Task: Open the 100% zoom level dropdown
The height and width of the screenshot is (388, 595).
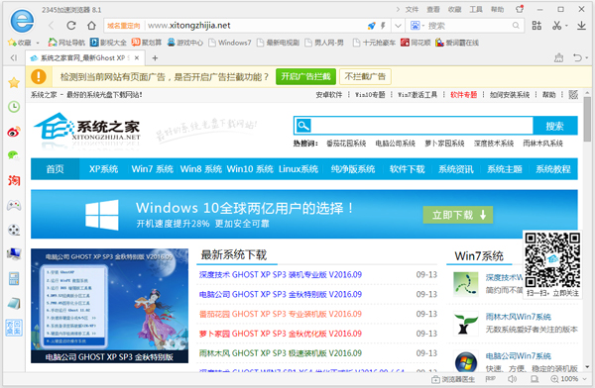Action: coord(568,379)
